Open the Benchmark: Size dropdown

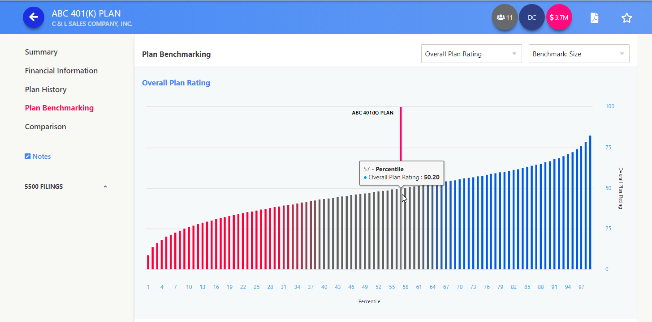point(579,54)
